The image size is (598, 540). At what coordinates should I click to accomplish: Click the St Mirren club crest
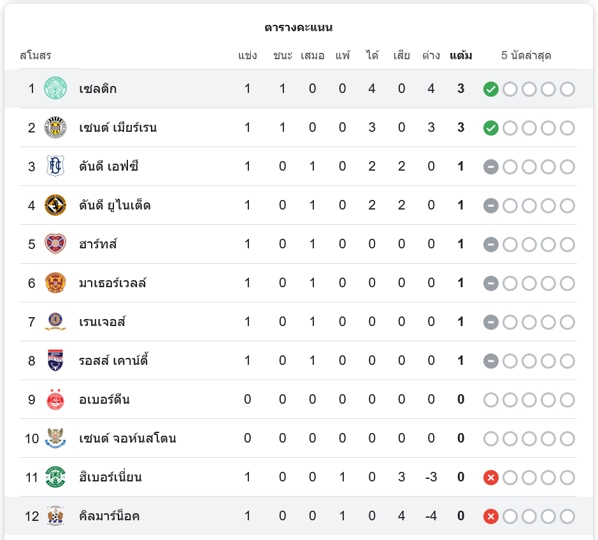point(55,127)
